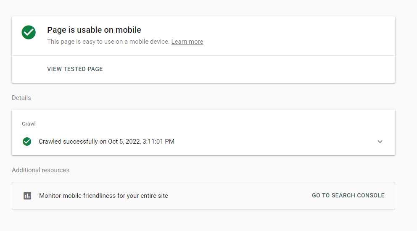Screen dimensions: 417x231
Task: Expand the Crawled successfully row
Action: point(203,142)
